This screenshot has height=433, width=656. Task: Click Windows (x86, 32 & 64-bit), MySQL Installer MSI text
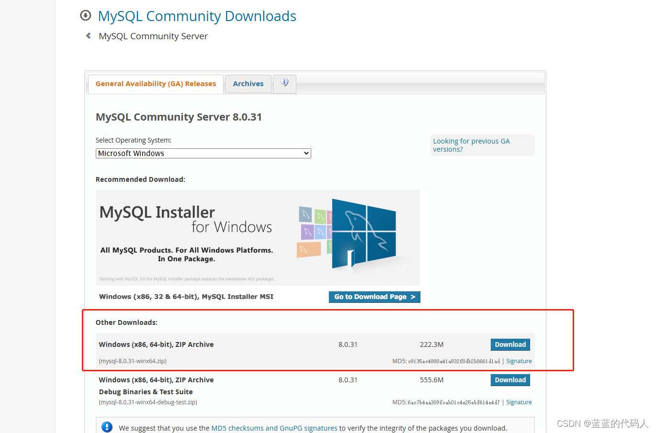[x=186, y=297]
